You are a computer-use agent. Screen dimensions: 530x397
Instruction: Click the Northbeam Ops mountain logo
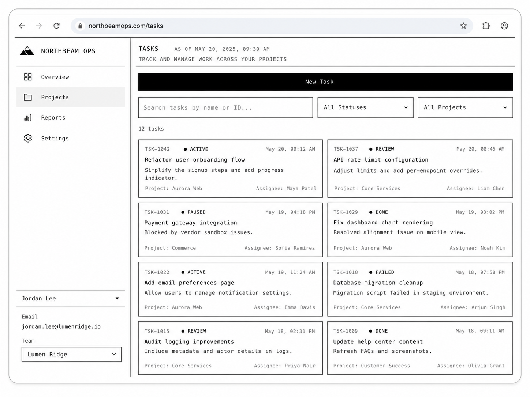(x=27, y=51)
